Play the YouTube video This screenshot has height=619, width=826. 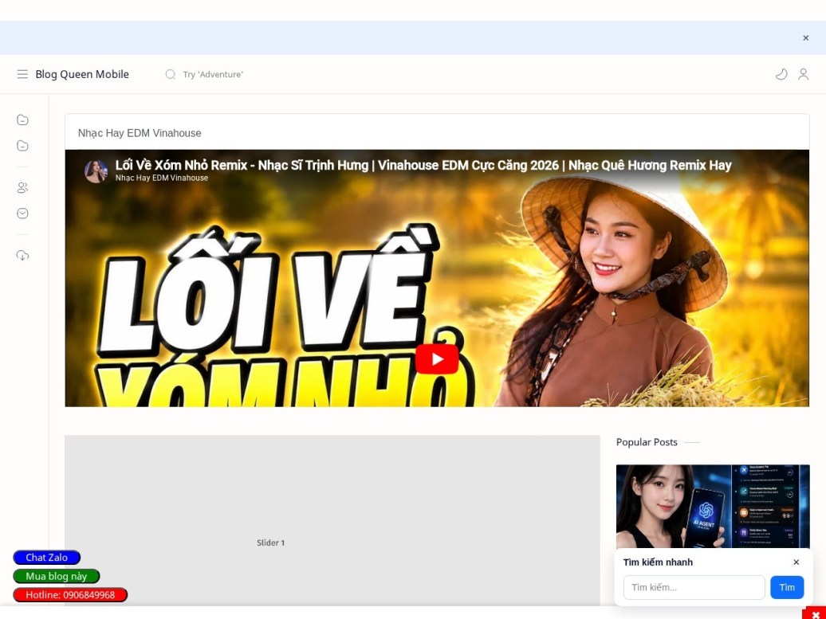coord(437,359)
